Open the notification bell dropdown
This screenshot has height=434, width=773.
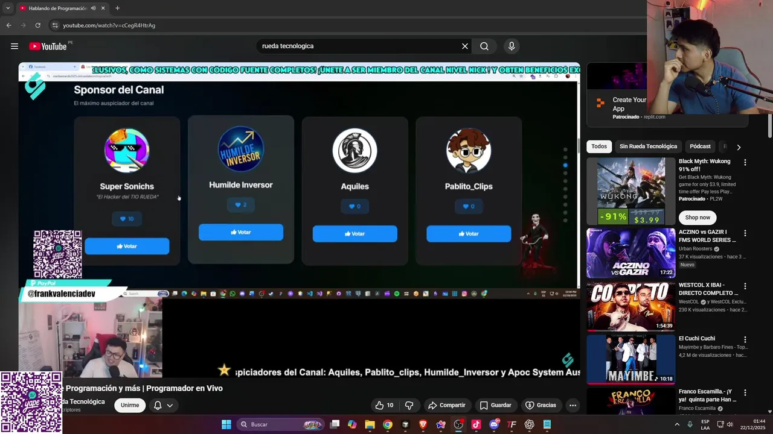(164, 405)
